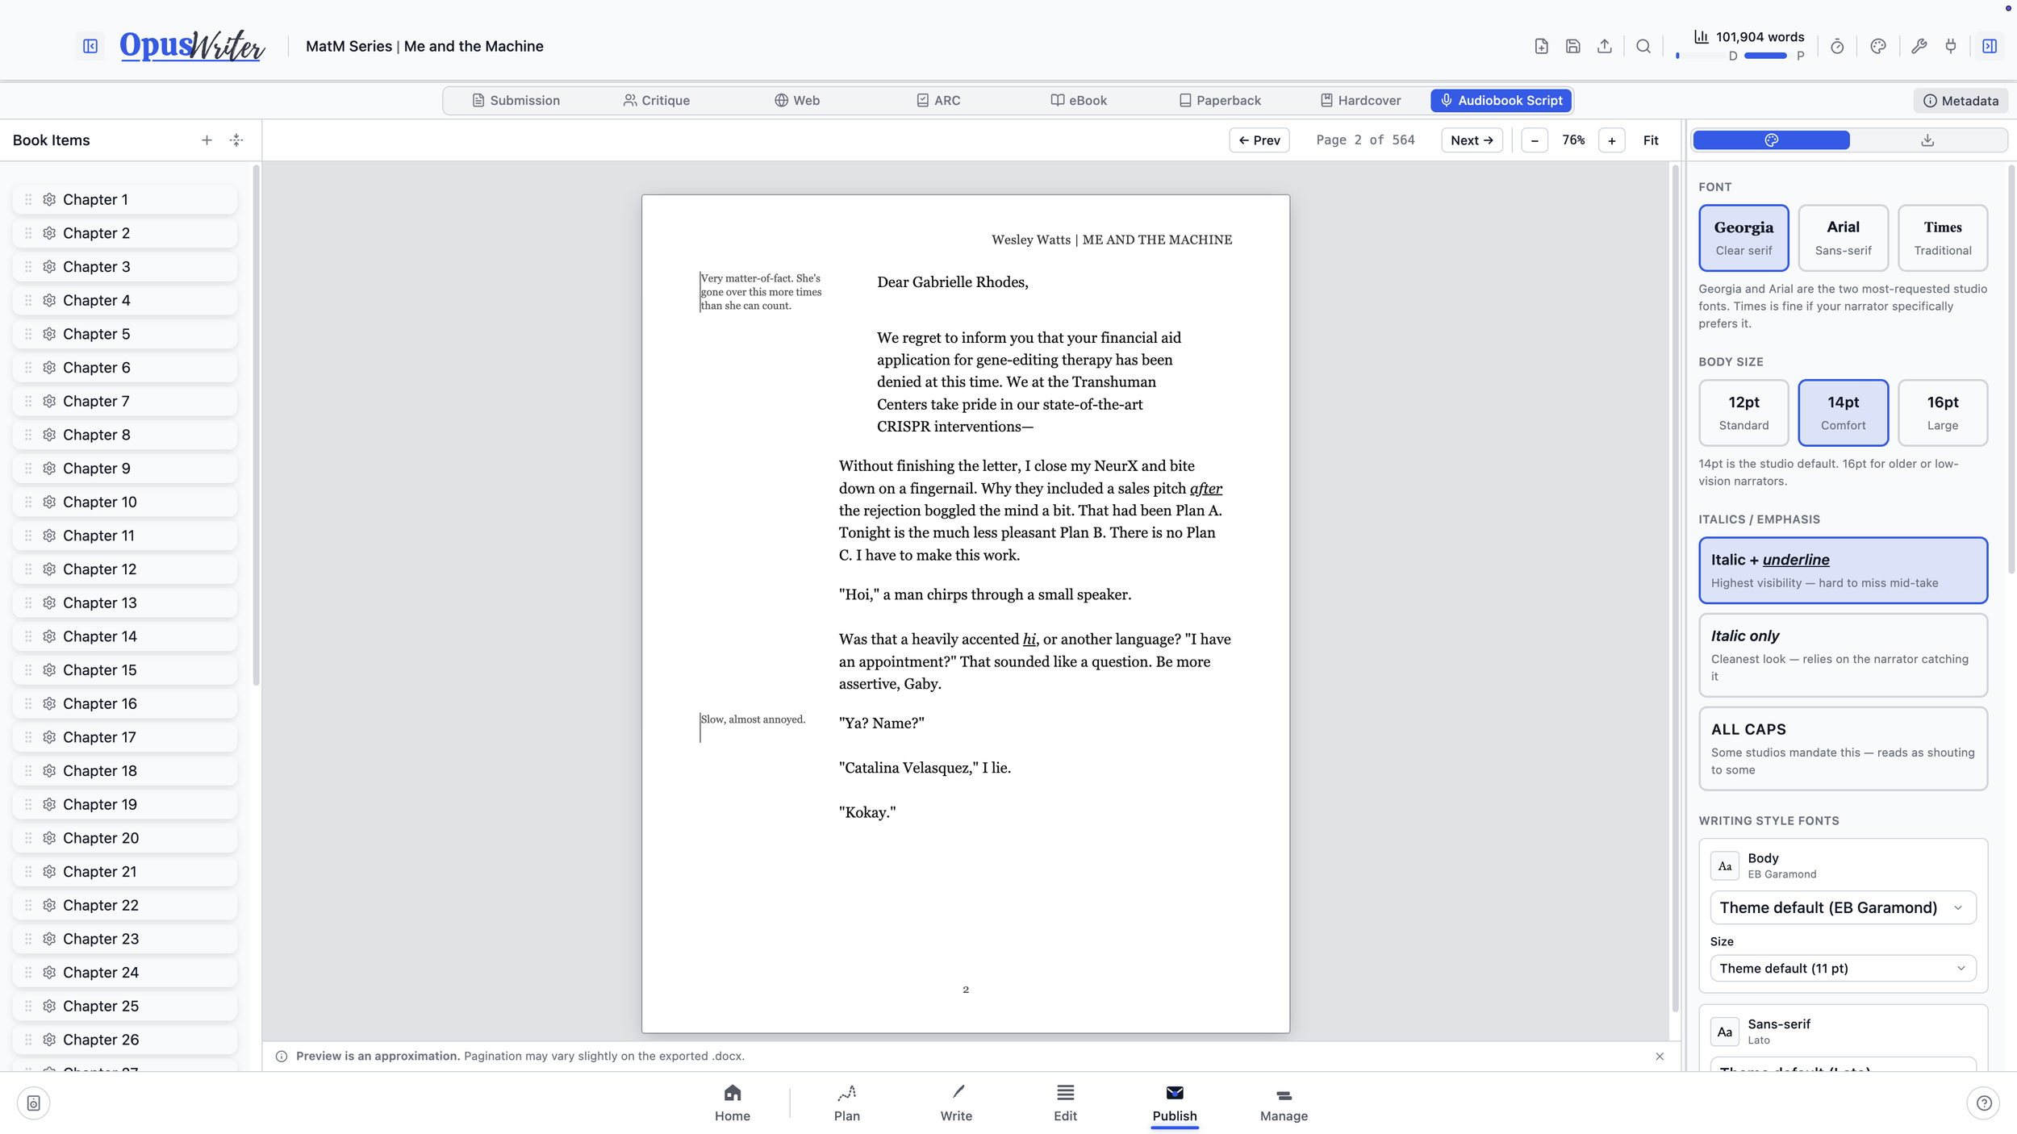
Task: Switch to Submission format tab
Action: coord(516,101)
